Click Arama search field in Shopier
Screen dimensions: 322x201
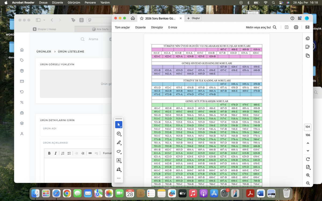[x=93, y=39]
